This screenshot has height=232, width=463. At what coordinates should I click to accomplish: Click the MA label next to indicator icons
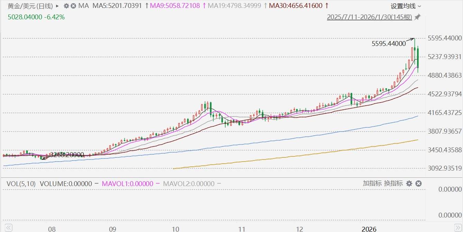[x=83, y=6]
